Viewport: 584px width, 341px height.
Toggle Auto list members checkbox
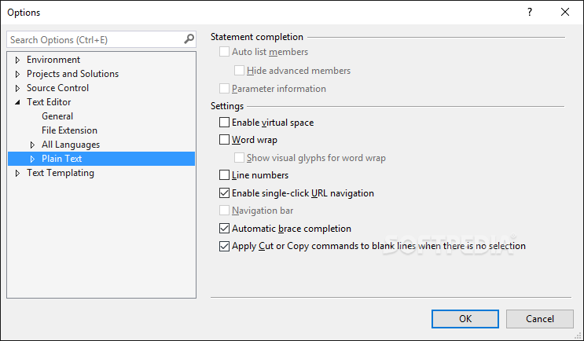coord(224,51)
